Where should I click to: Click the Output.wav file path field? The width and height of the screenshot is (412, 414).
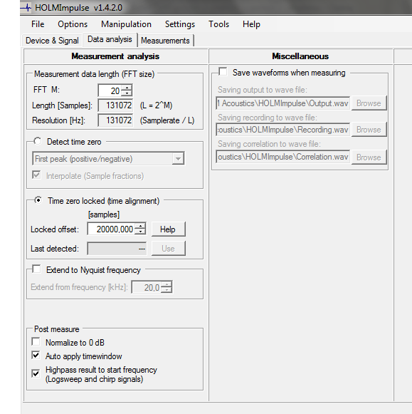[x=283, y=103]
